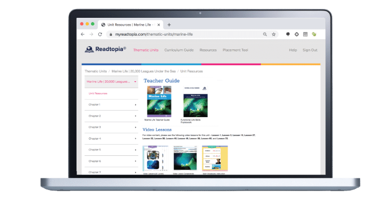Screen dimensions: 389x201
Task: Click the lock icon in address bar
Action: pyautogui.click(x=111, y=35)
